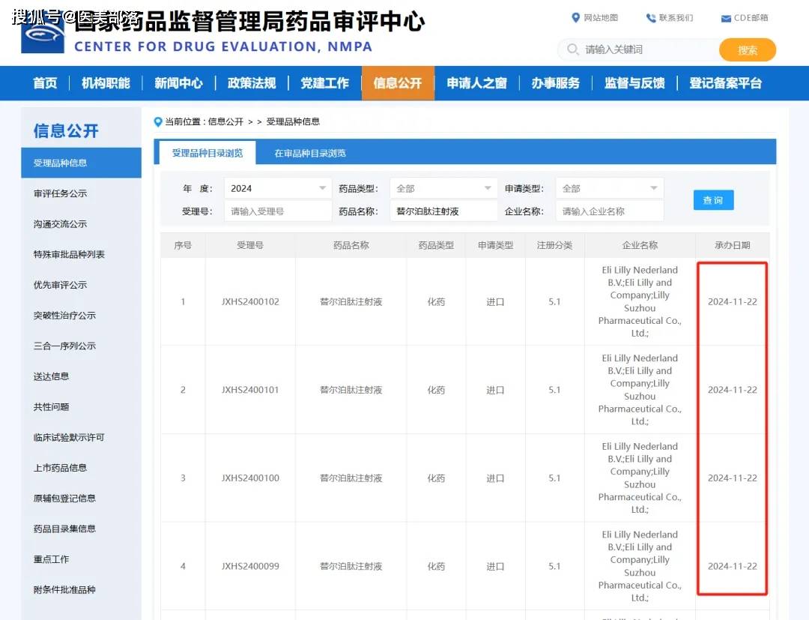Open 临床试验默示许可 in the sidebar
Viewport: 809px width, 620px height.
coord(69,437)
